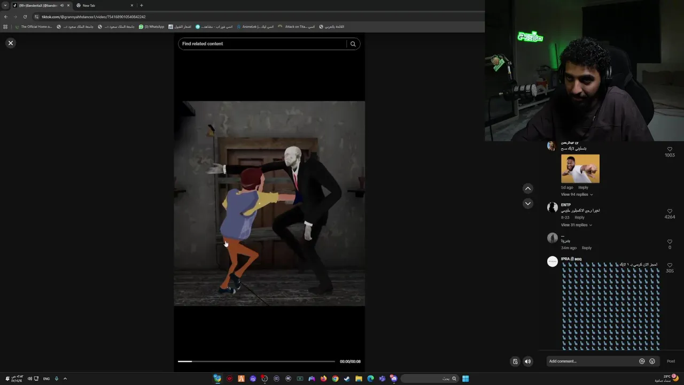Like the comment with 1003 likes
Viewport: 684px width, 385px height.
[670, 149]
